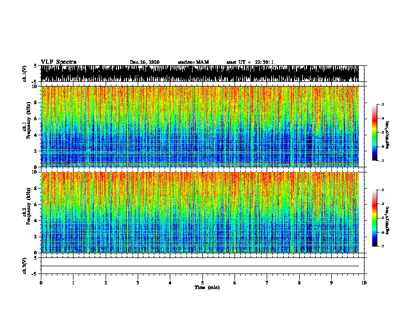Click the "VLF Spectra" title text

(x=58, y=62)
